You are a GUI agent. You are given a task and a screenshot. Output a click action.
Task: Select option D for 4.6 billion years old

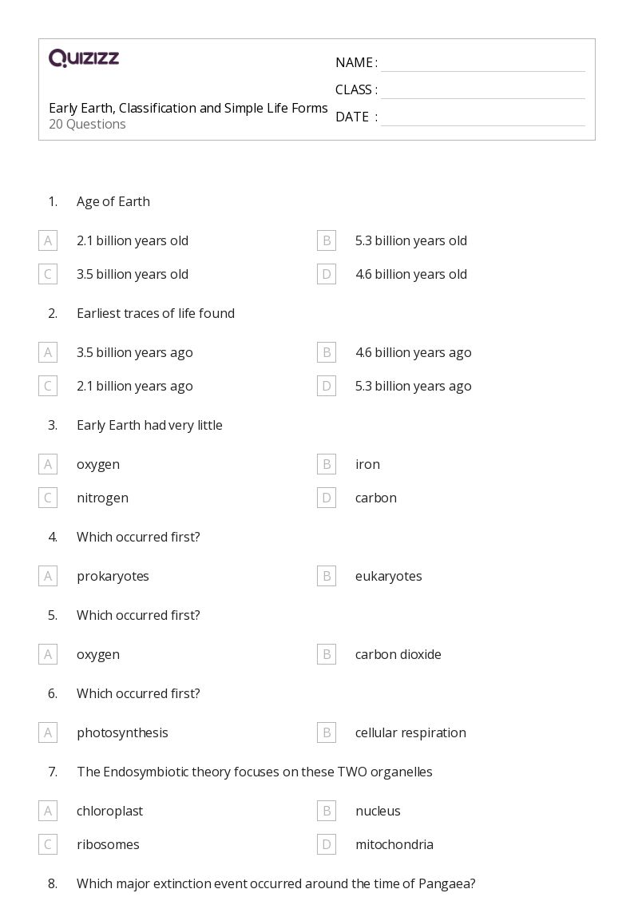(327, 274)
